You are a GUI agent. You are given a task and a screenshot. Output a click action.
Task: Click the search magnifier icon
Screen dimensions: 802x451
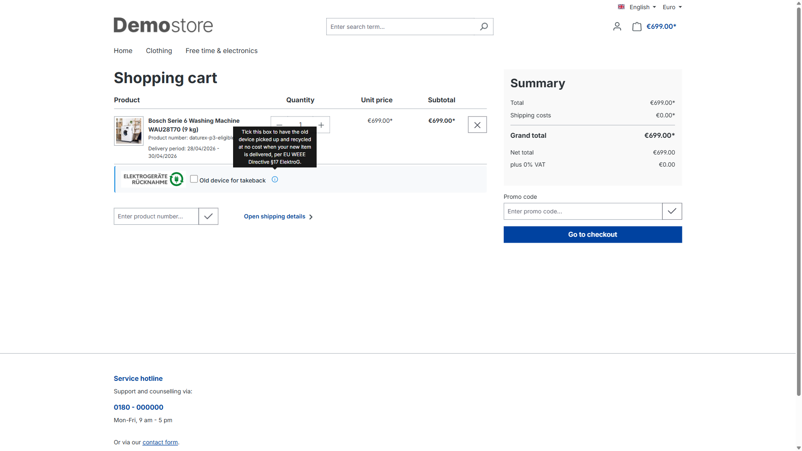point(484,27)
